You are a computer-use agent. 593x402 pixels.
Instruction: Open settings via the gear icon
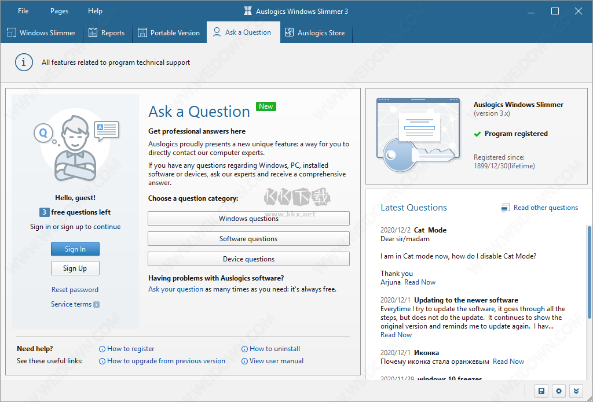pos(559,391)
